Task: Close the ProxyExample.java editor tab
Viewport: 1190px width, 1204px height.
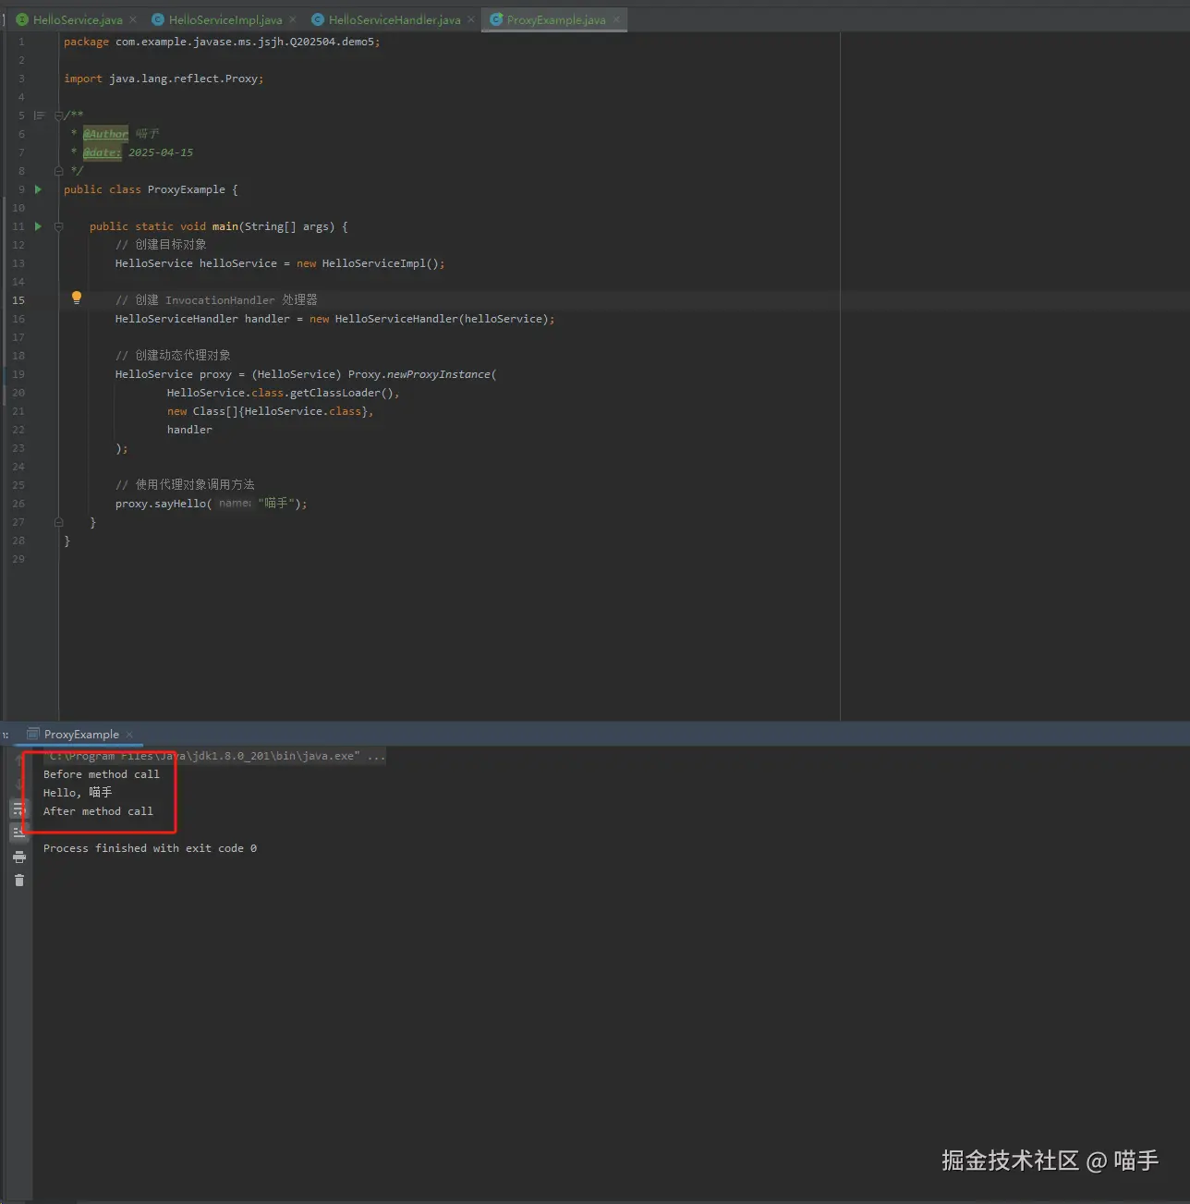Action: 616,19
